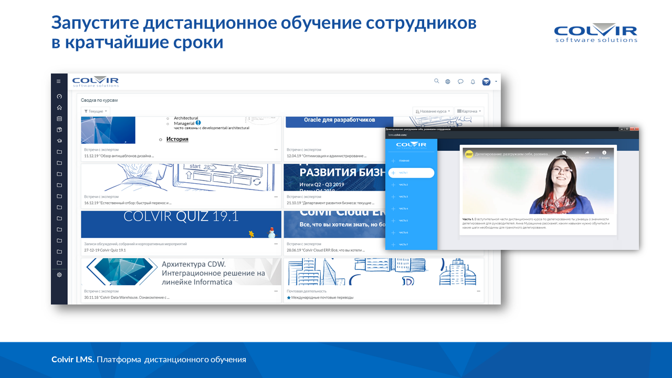
Task: Select ЧАСТЬ 2 in course player menu
Action: point(411,185)
